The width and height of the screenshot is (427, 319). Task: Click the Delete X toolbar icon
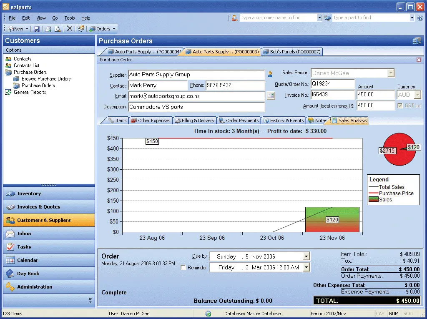pyautogui.click(x=70, y=29)
